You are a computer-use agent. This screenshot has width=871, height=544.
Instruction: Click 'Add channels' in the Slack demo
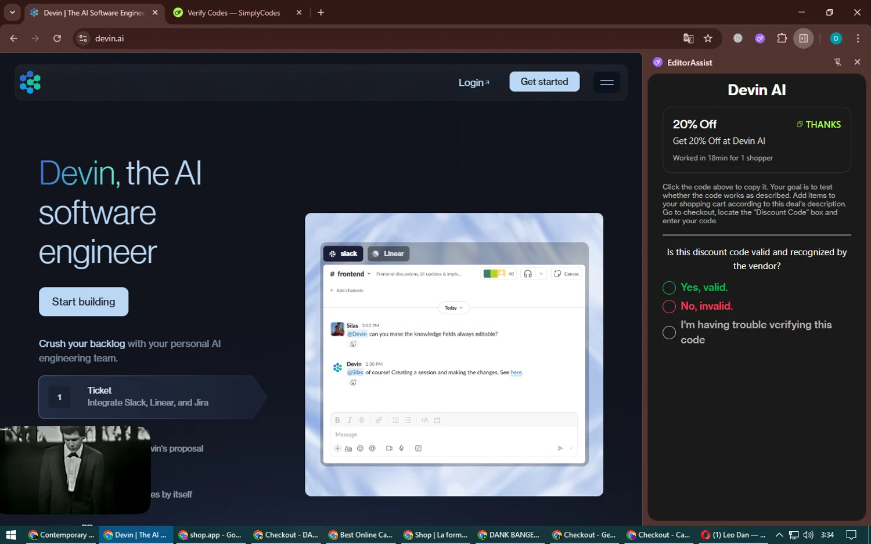tap(347, 291)
